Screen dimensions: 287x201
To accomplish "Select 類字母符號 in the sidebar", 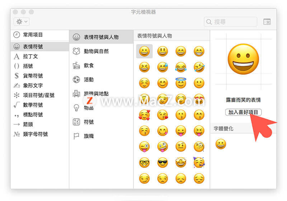I will 39,134.
